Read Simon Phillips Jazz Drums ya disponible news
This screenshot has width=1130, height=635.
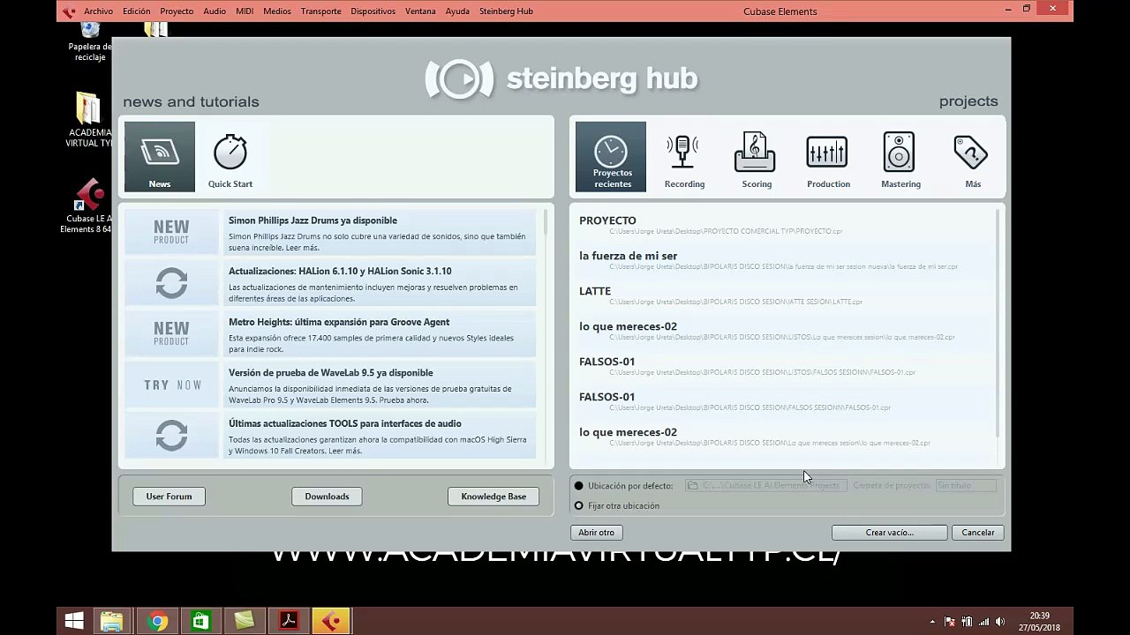pyautogui.click(x=313, y=220)
